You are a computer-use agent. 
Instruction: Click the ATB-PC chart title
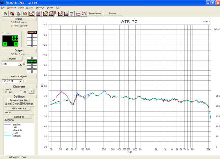pyautogui.click(x=129, y=22)
